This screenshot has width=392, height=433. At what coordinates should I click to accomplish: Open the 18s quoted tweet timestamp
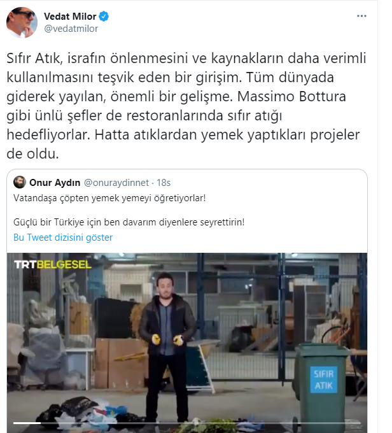pyautogui.click(x=164, y=183)
